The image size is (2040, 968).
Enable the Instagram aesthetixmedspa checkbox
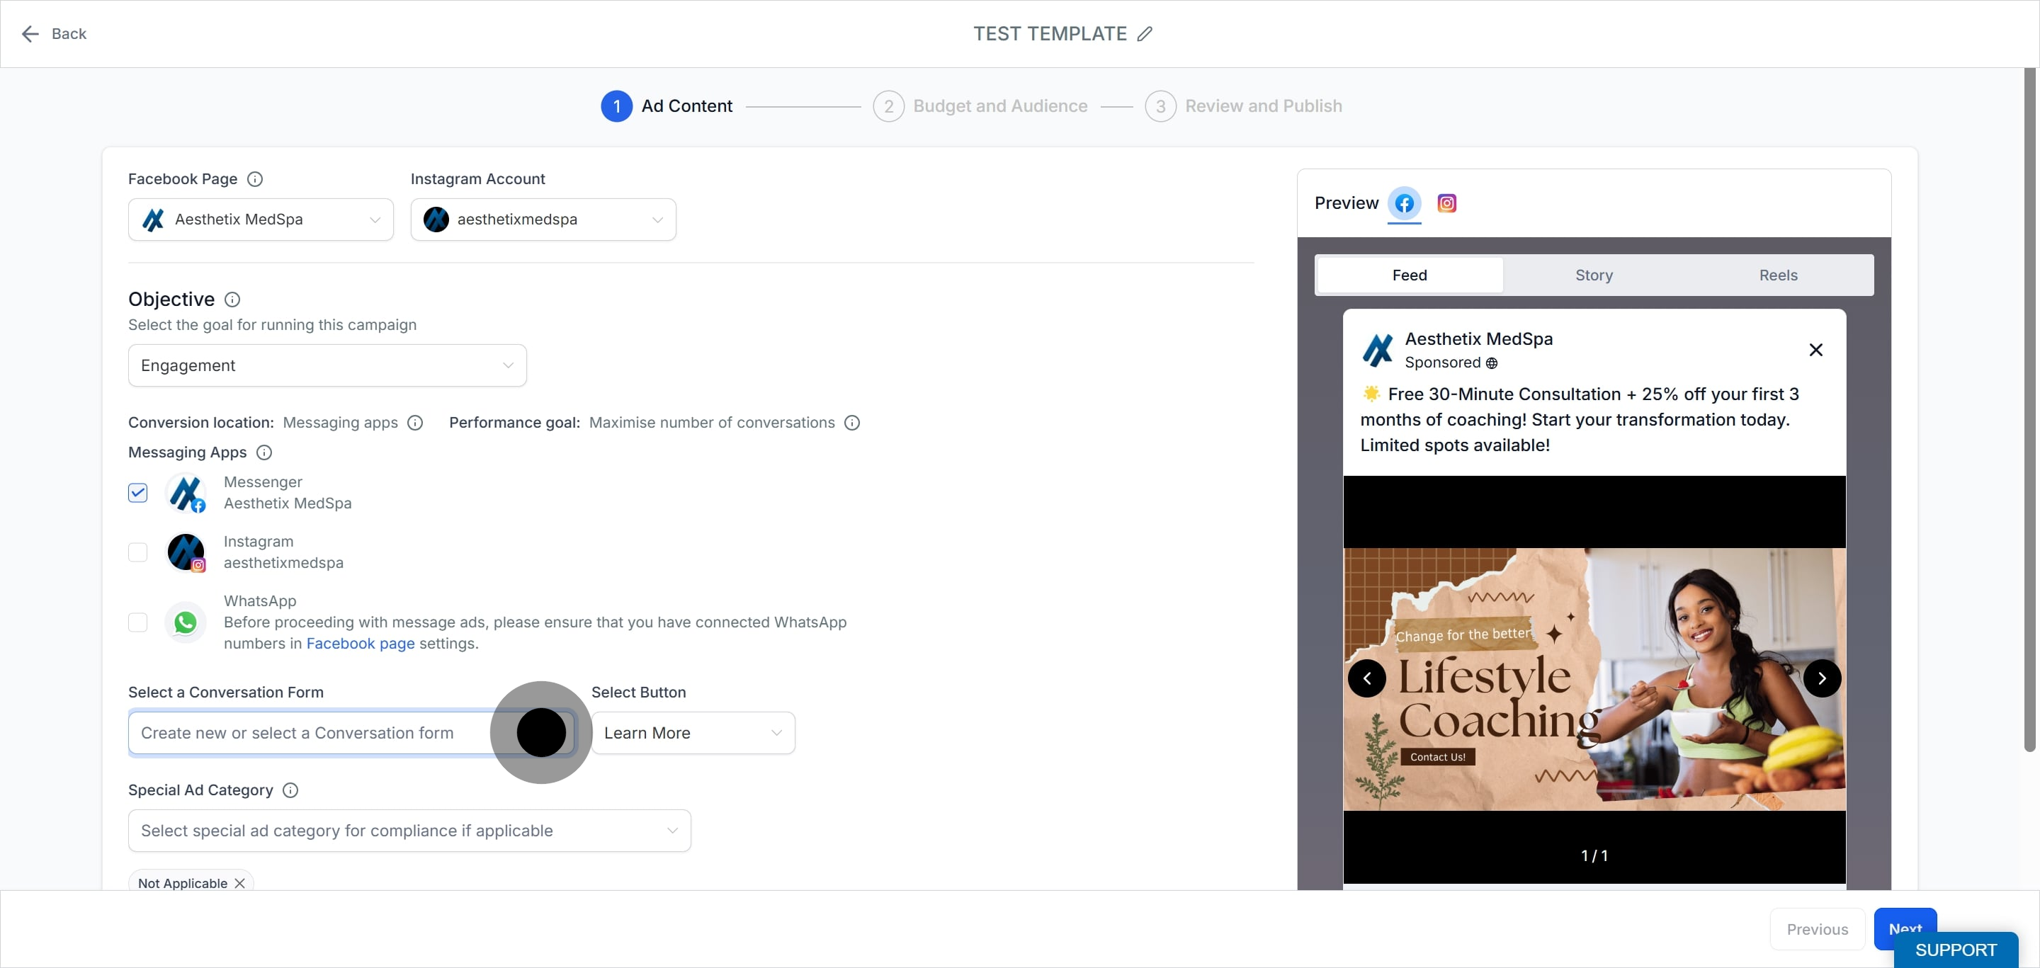[x=138, y=552]
